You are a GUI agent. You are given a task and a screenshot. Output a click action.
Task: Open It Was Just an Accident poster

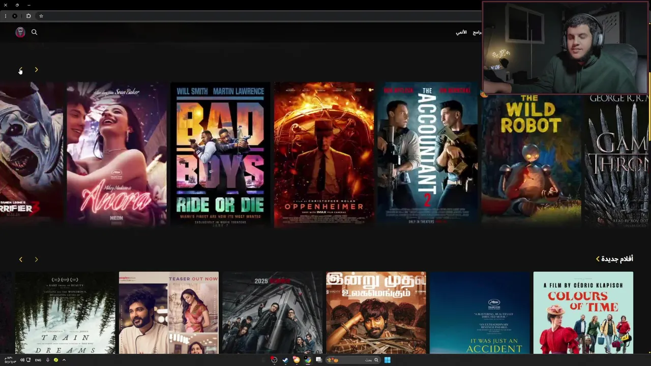coord(480,313)
